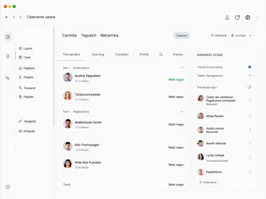The height and width of the screenshot is (199, 266).
Task: Click the Celeramre sanıla title
Action: click(x=41, y=17)
